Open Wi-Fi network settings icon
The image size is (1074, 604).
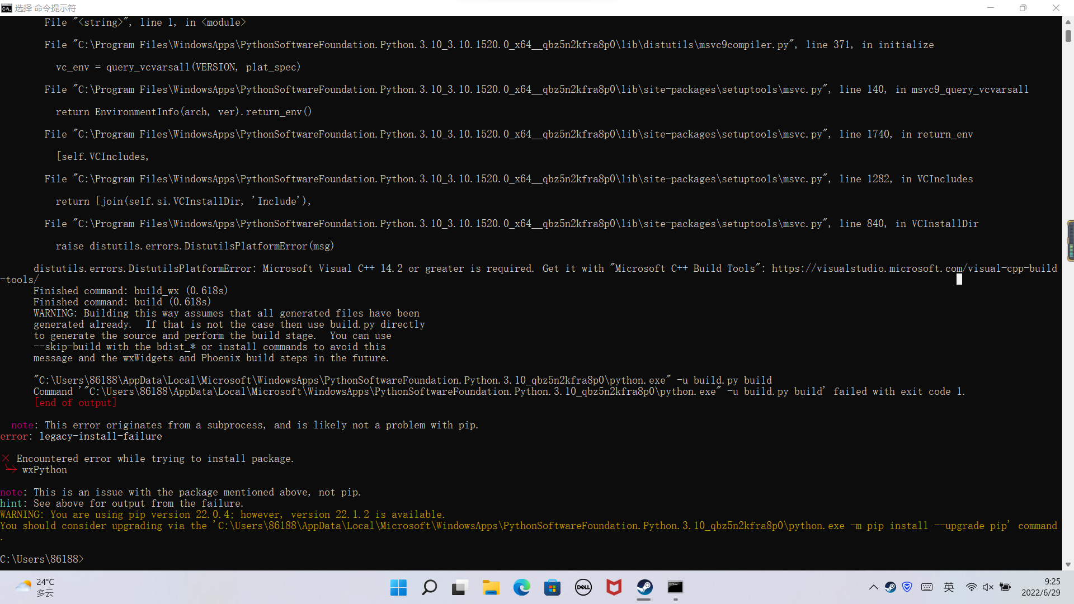pyautogui.click(x=972, y=587)
